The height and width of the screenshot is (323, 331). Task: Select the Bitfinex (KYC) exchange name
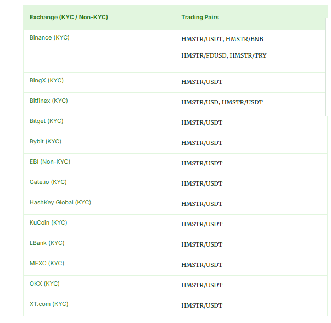coord(49,101)
